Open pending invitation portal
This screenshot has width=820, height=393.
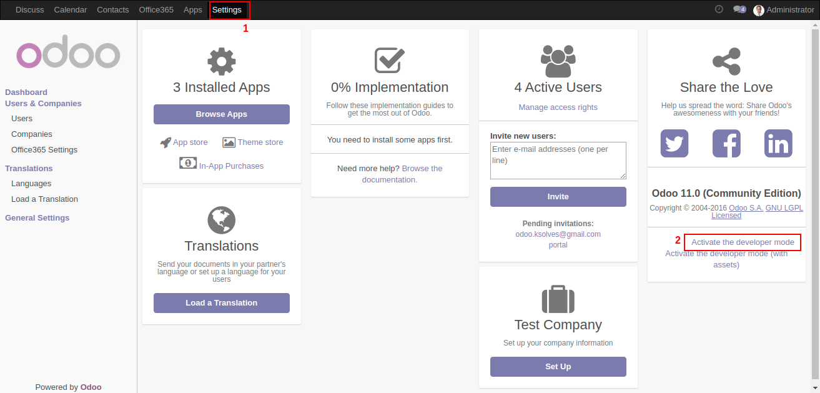coord(558,245)
